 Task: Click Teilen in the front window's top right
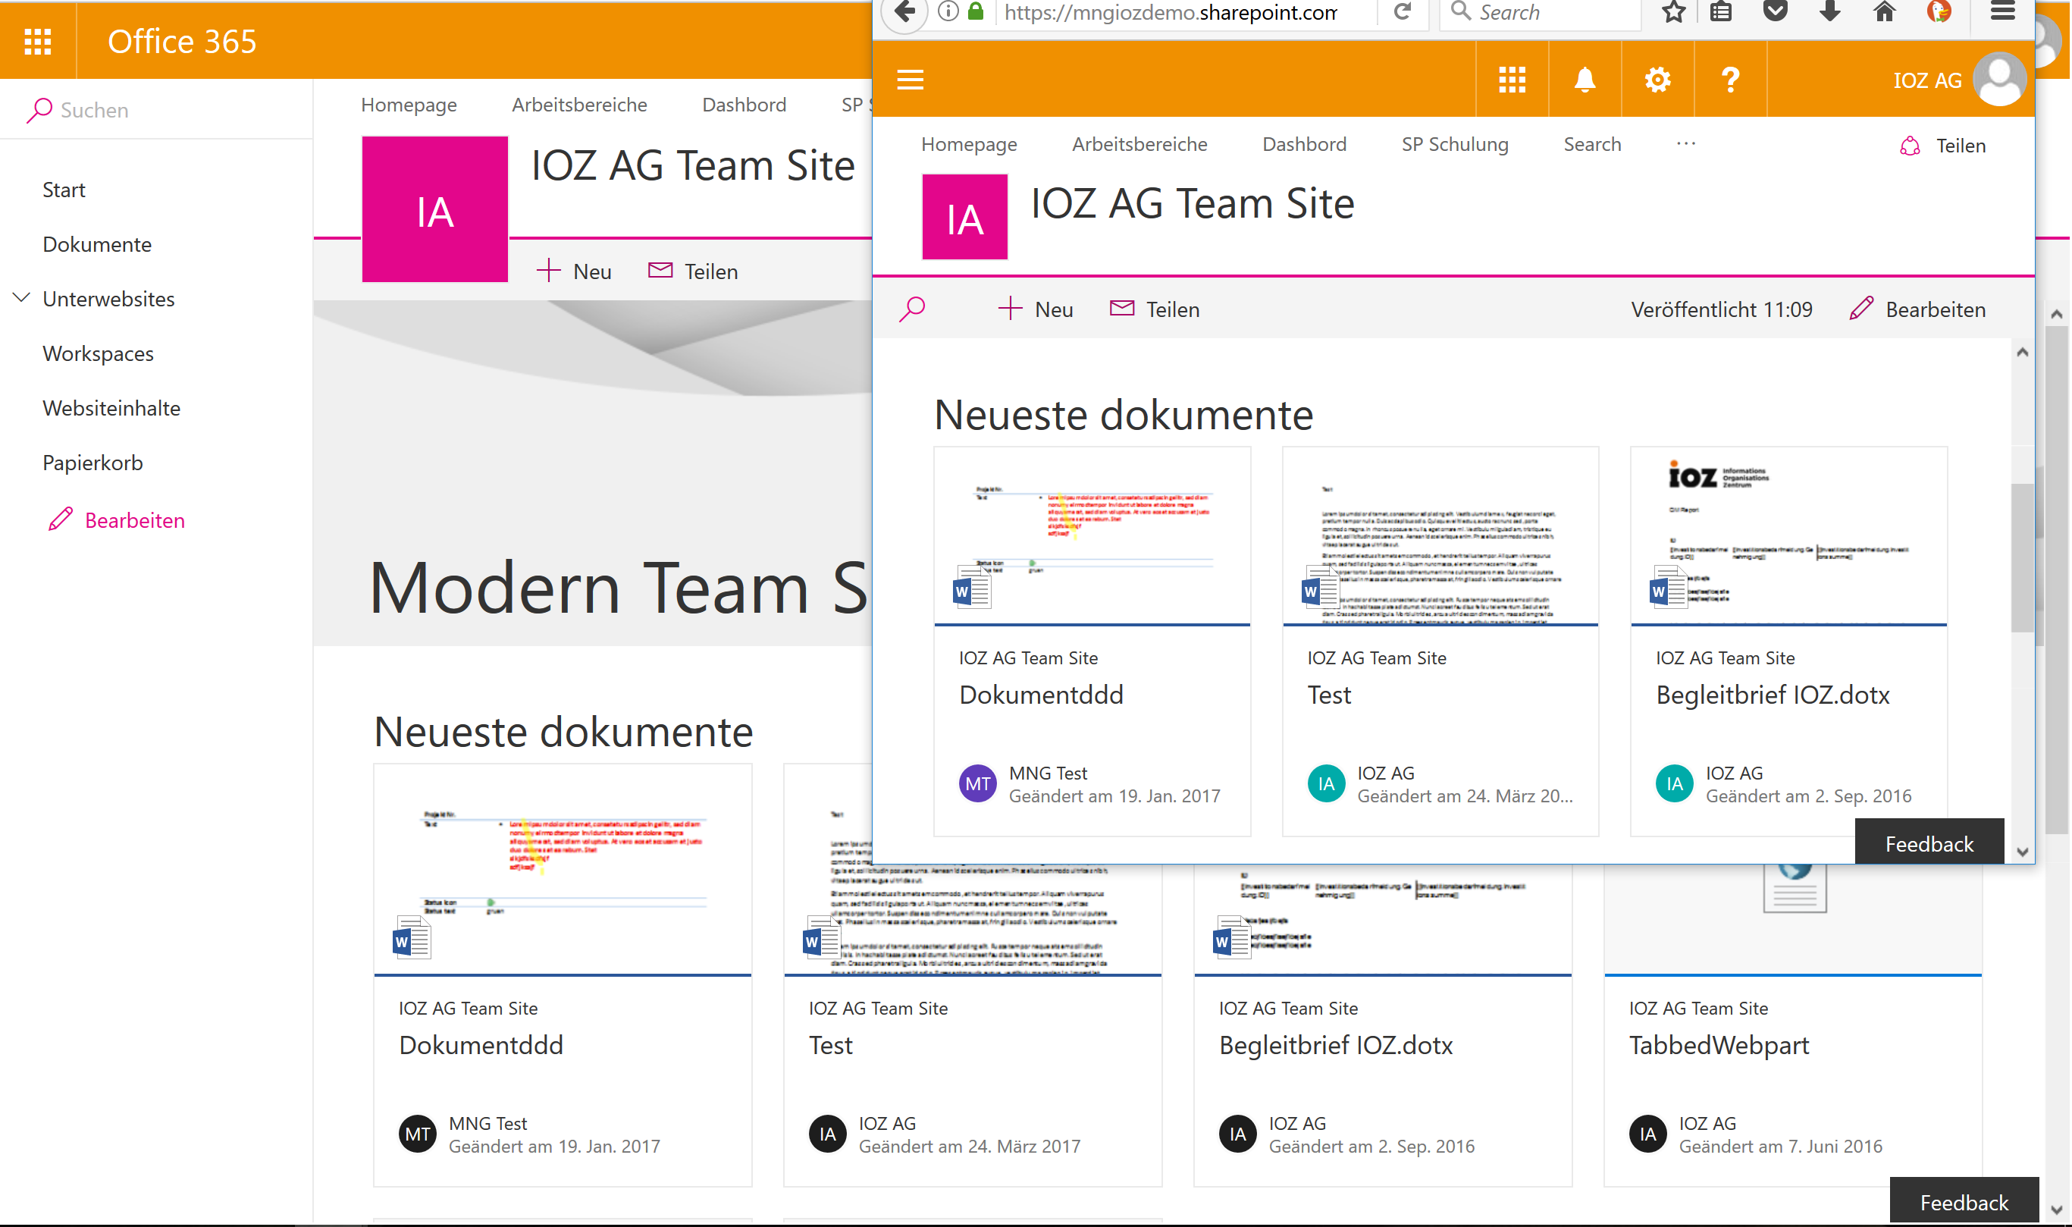[x=1942, y=146]
